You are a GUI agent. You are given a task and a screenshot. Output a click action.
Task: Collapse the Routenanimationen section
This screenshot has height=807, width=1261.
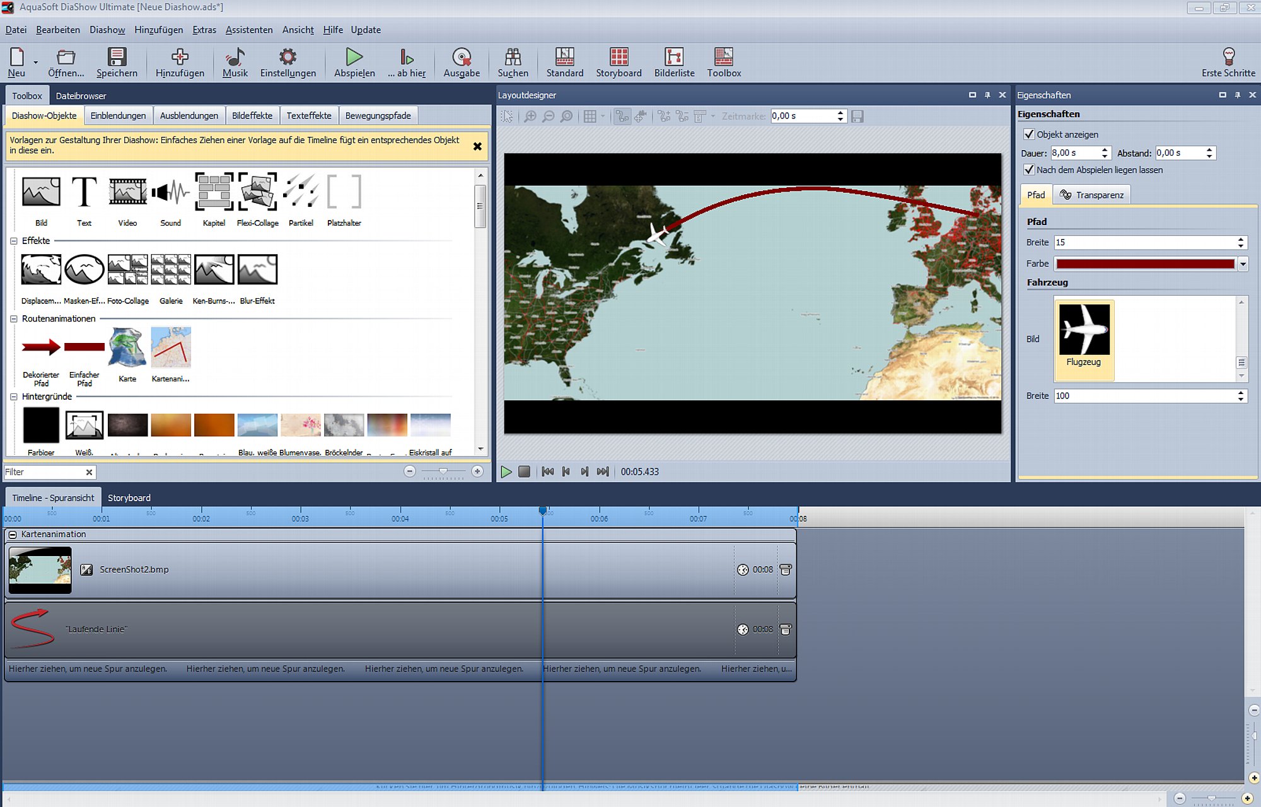pos(14,319)
